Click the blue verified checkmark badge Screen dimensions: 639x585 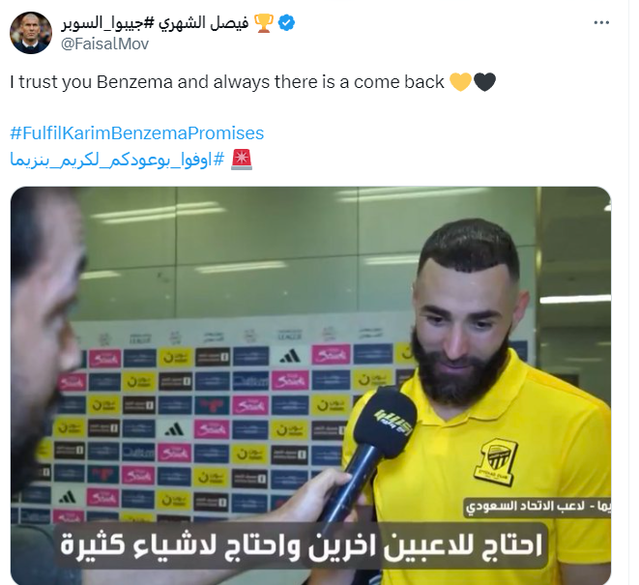(x=286, y=23)
